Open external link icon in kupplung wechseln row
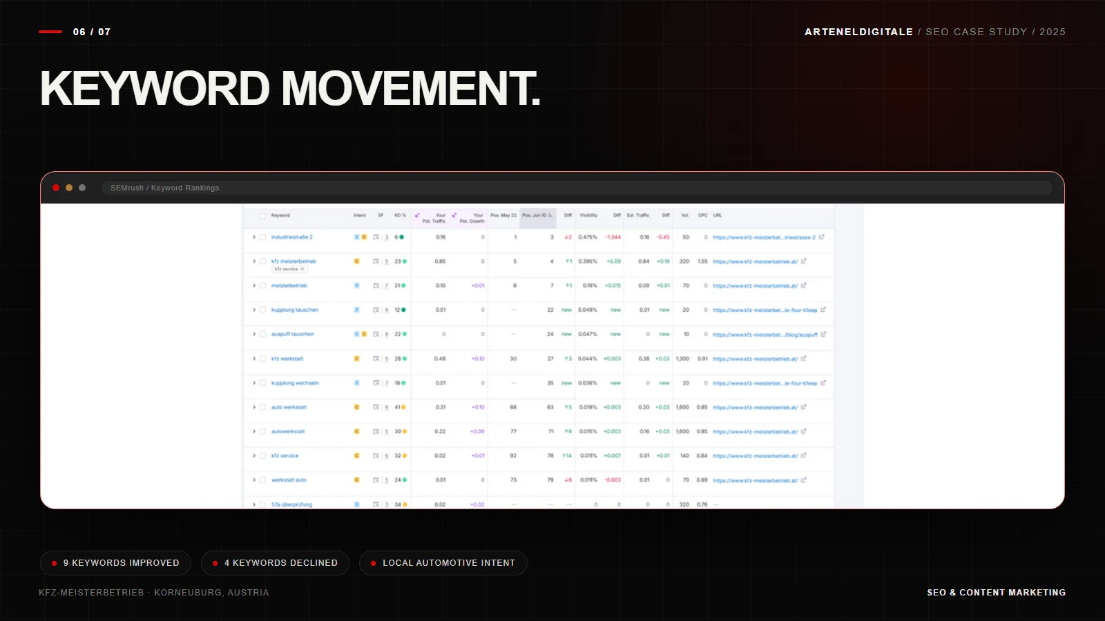 pos(823,383)
